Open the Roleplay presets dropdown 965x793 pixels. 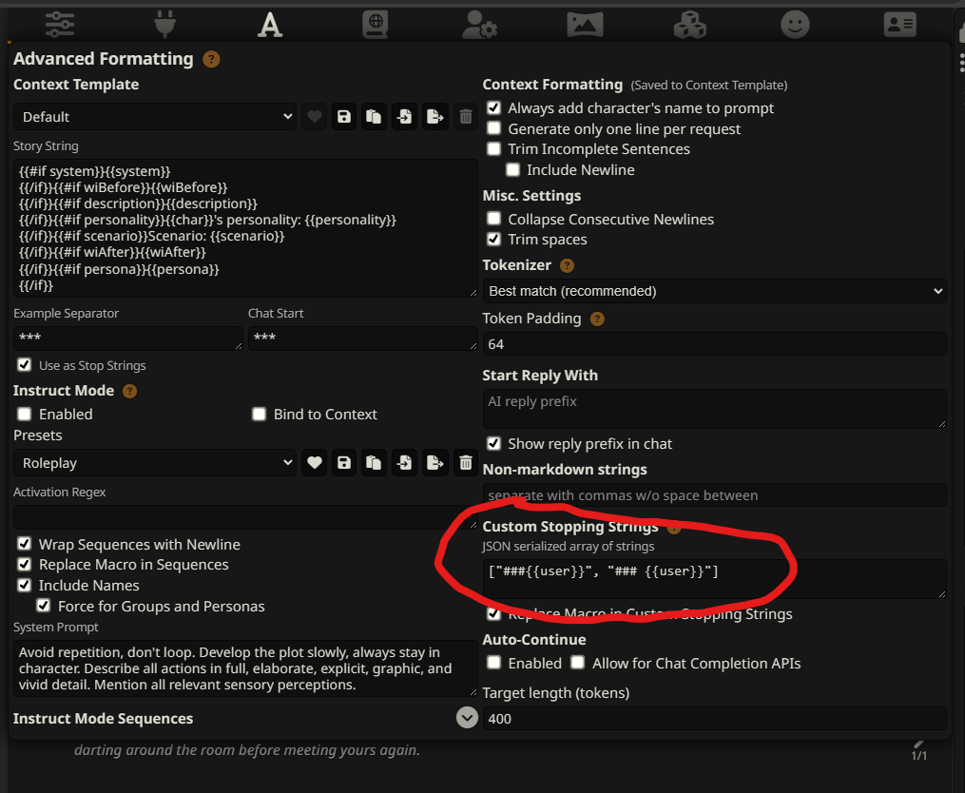coord(155,463)
